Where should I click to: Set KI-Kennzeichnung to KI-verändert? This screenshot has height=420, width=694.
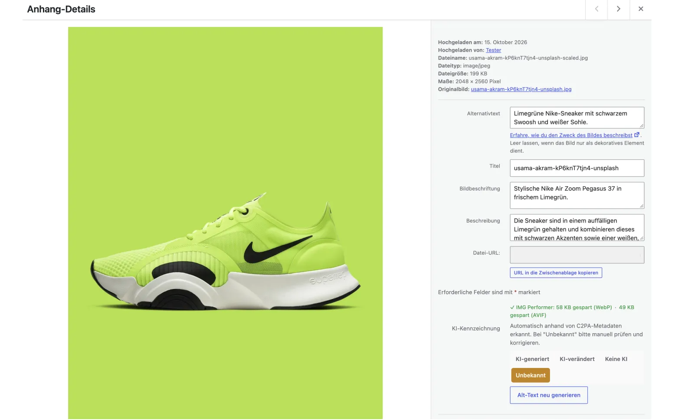pos(577,359)
